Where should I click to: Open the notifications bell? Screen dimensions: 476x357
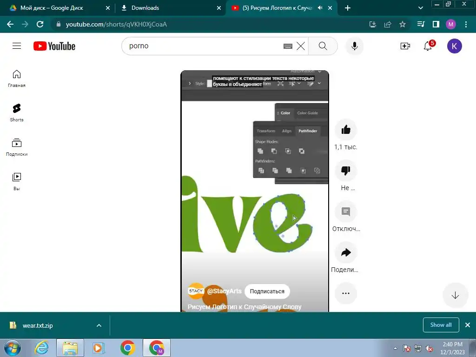[428, 46]
